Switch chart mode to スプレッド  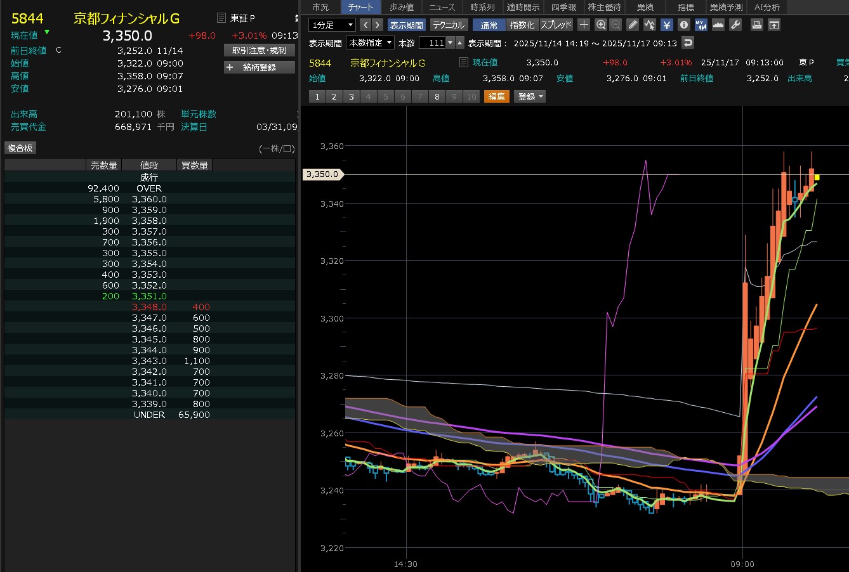click(x=556, y=25)
